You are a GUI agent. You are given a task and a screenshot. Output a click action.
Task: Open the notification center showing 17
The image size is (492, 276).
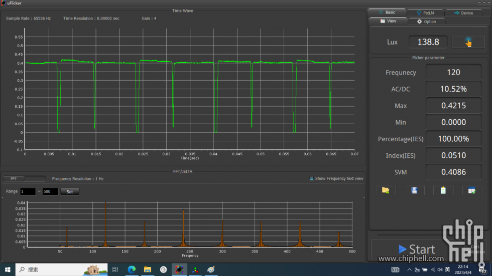[x=482, y=270]
